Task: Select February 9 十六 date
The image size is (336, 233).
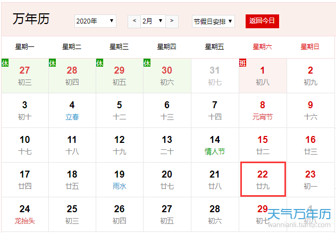Action: click(310, 110)
